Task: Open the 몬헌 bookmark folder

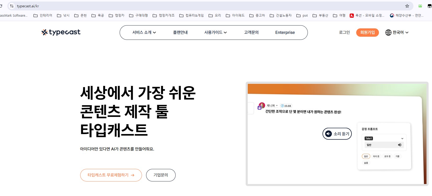Action: pos(80,16)
